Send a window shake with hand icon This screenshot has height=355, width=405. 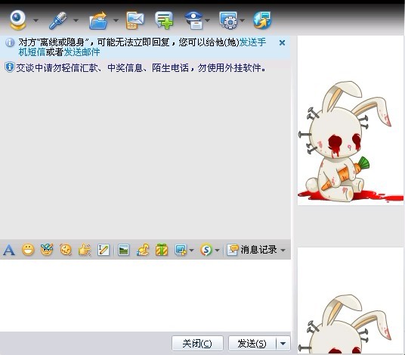coord(85,250)
